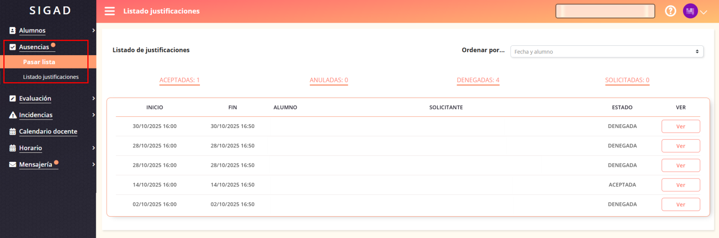This screenshot has width=719, height=238.
Task: Expand the user account chevron
Action: (x=704, y=12)
